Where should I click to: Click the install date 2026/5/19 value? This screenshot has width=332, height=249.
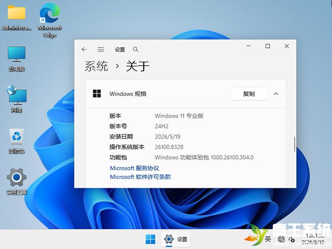pyautogui.click(x=168, y=136)
